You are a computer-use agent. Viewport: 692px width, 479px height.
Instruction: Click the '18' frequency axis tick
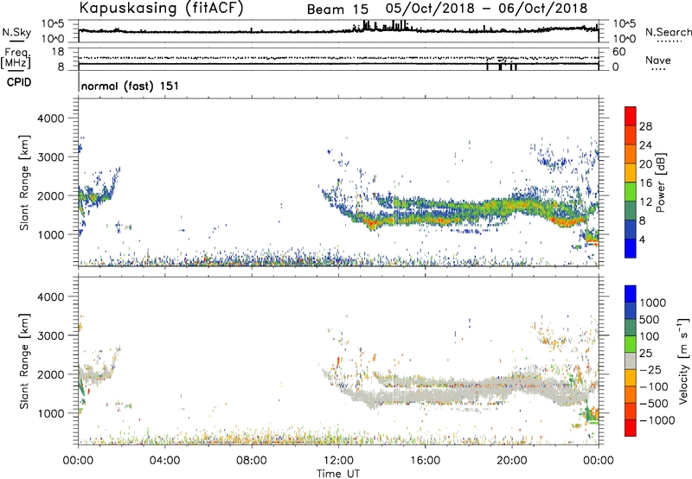58,52
